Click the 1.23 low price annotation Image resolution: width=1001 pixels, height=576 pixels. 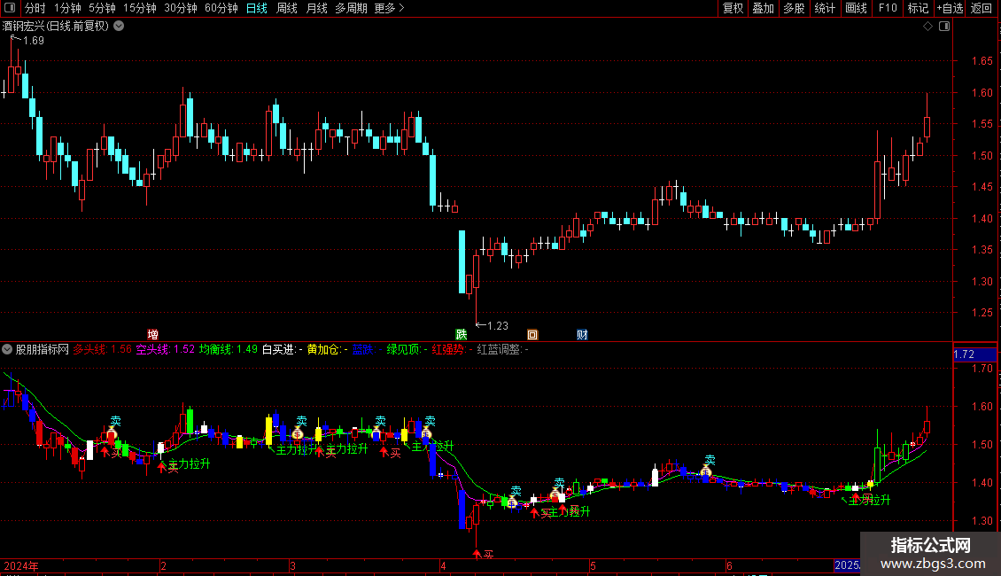[497, 326]
